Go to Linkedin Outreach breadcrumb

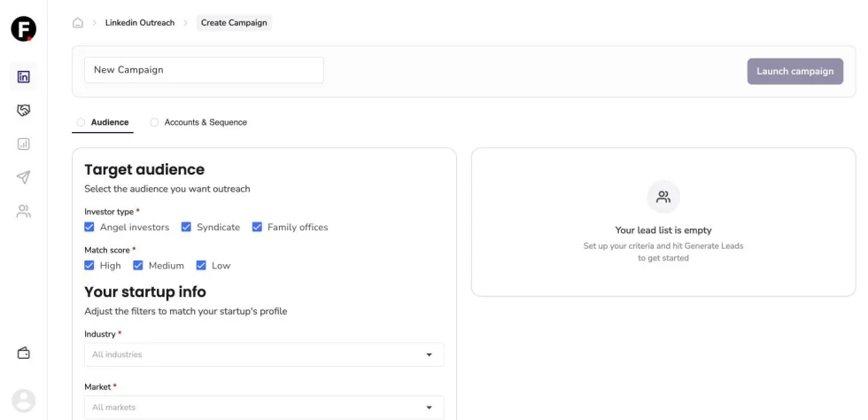(140, 23)
